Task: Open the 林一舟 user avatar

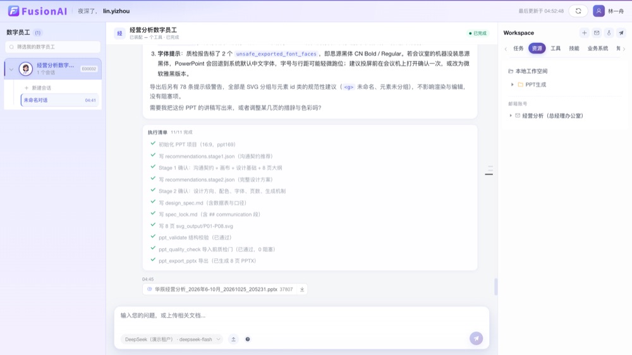Action: (x=599, y=11)
